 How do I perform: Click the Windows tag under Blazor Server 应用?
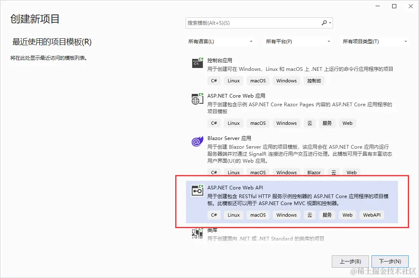pos(286,173)
